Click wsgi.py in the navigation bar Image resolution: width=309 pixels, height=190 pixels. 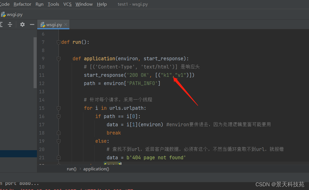point(14,15)
